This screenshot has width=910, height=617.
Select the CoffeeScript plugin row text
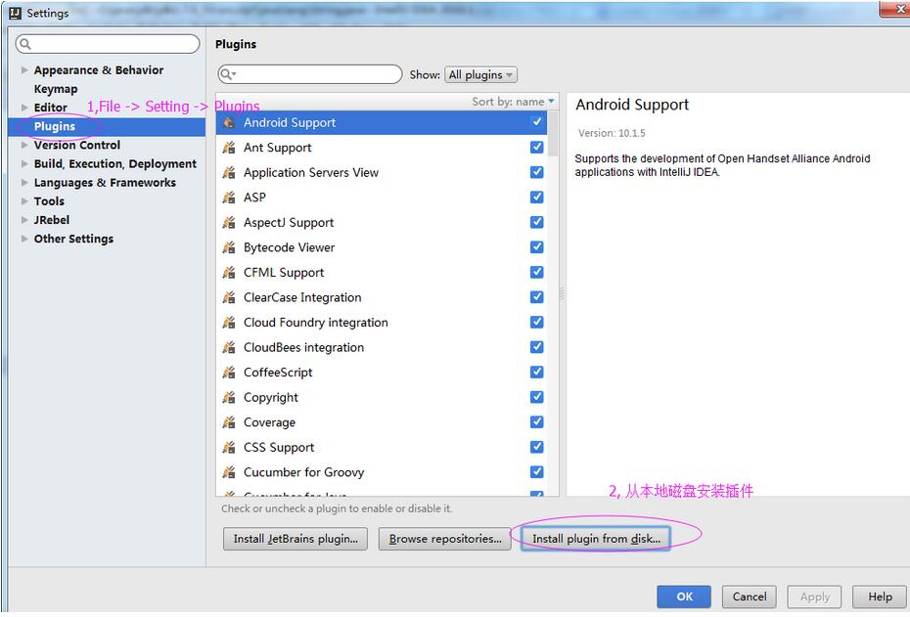pyautogui.click(x=278, y=373)
